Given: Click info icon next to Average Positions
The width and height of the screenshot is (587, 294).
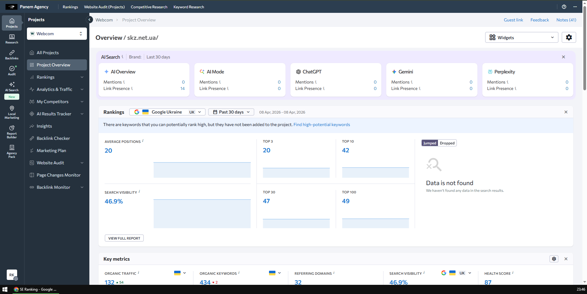Looking at the screenshot, I should tap(143, 141).
